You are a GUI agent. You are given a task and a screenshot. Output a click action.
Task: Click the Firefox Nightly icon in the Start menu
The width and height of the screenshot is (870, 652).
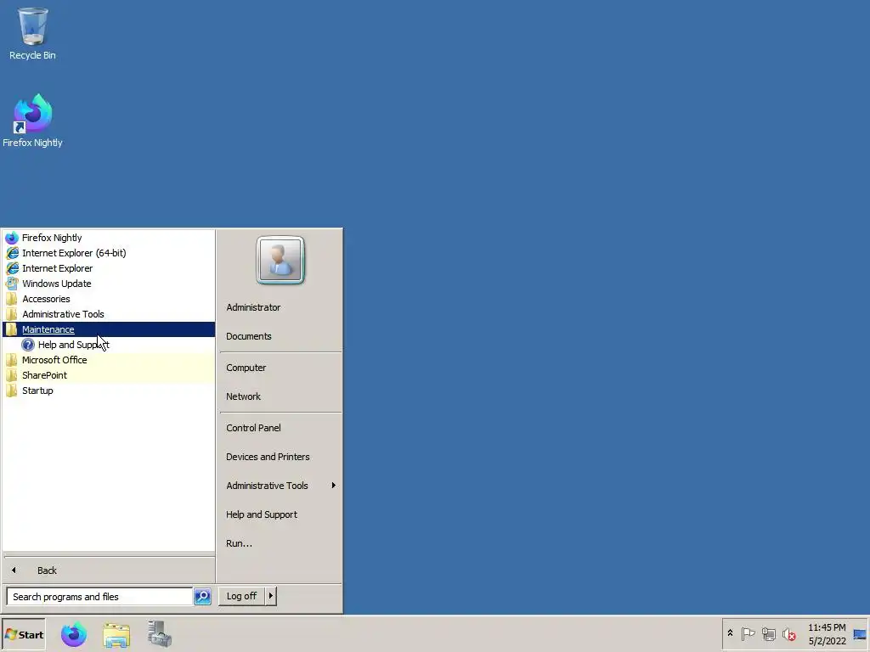pyautogui.click(x=12, y=238)
